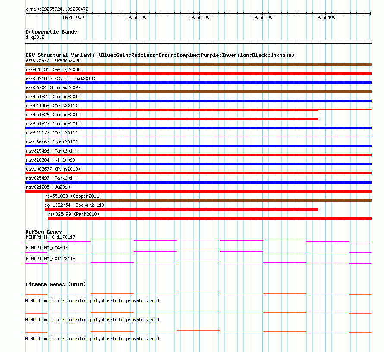Click the 89266000 ruler coordinate
The image size is (384, 352).
(73, 17)
